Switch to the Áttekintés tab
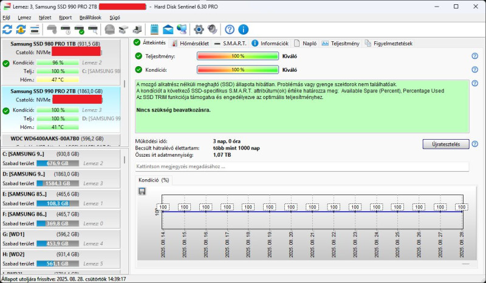Viewport: 486px width, 283px height. (x=150, y=43)
